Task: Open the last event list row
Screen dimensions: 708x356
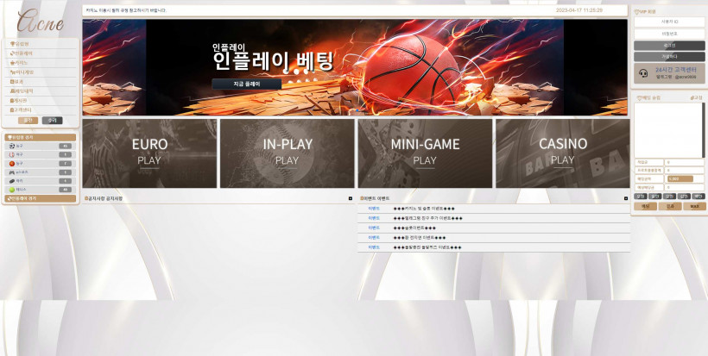Action: point(494,247)
